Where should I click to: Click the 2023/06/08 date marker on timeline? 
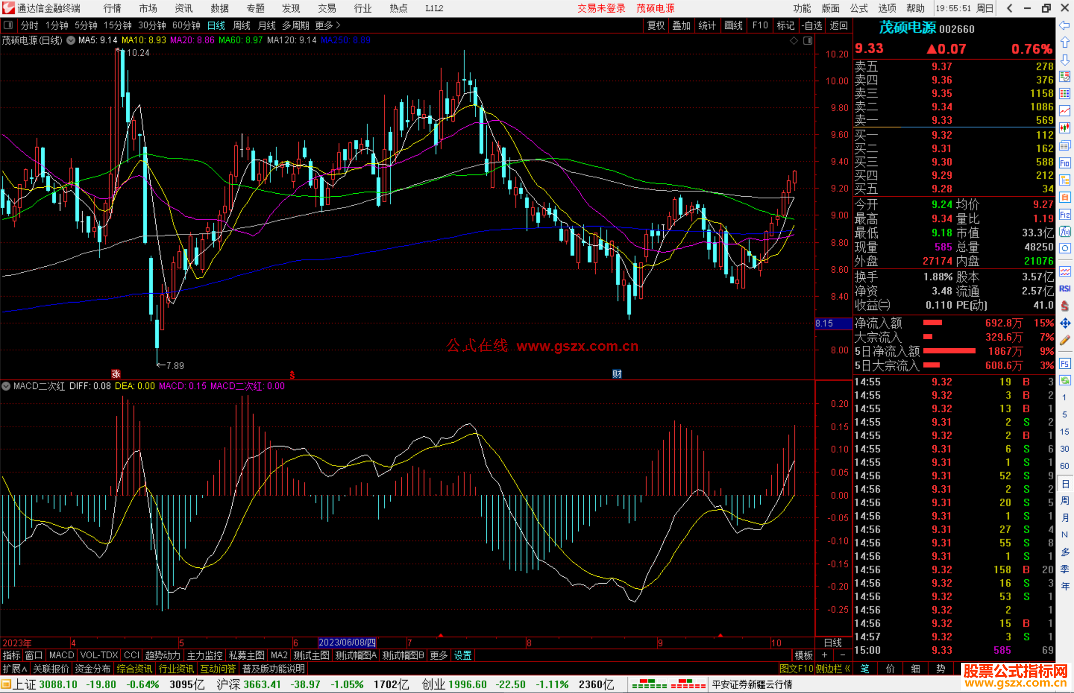point(347,643)
